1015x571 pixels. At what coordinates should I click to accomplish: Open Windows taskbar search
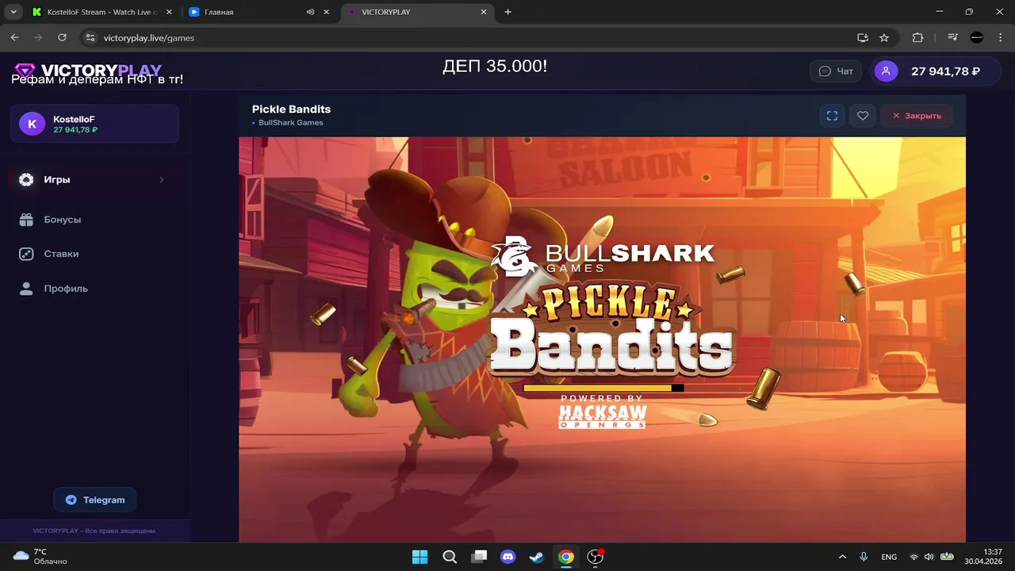(450, 557)
